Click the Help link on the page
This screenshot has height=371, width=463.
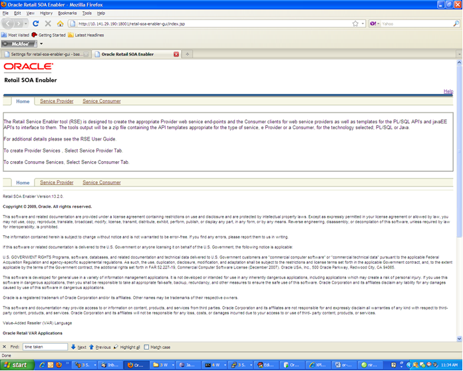pyautogui.click(x=448, y=91)
